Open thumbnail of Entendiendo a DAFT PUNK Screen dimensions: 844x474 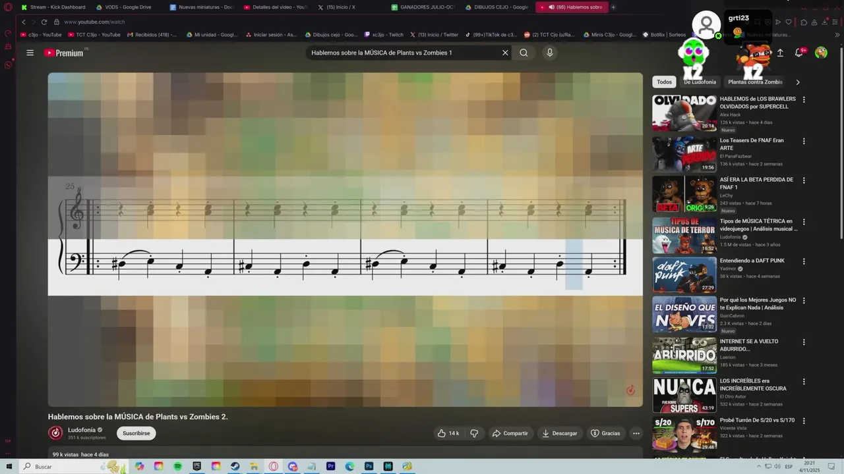tap(684, 275)
